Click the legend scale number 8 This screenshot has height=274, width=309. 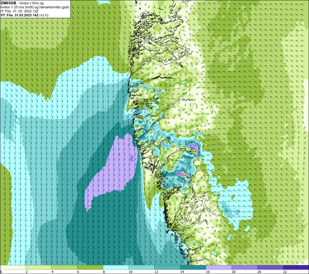coord(104,272)
